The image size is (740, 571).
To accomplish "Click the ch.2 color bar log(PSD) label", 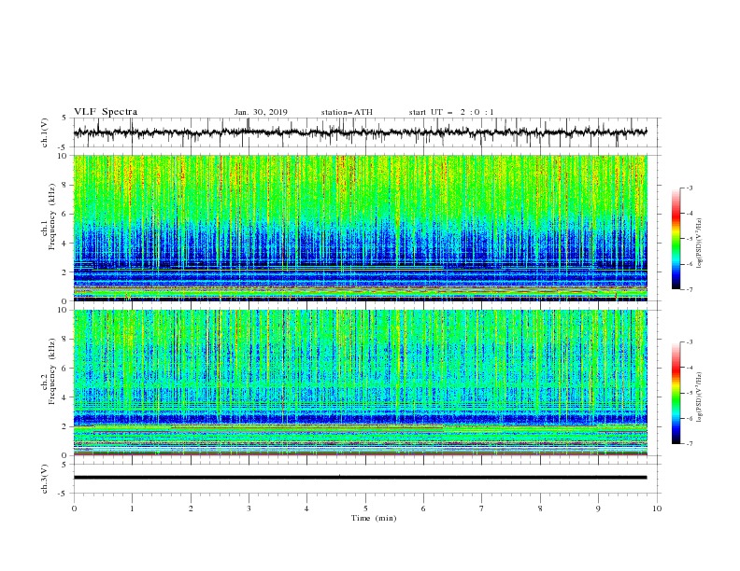I will coord(700,397).
